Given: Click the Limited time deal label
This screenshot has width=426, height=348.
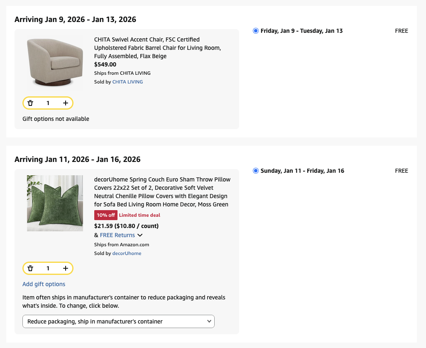Looking at the screenshot, I should [140, 215].
